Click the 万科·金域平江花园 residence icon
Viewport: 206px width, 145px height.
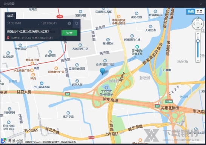[x=9, y=122]
